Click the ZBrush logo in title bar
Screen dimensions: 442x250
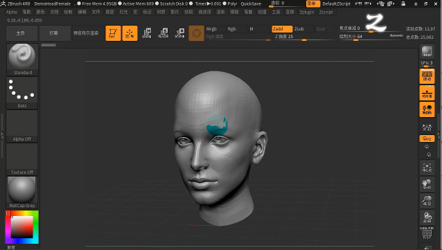pyautogui.click(x=3, y=3)
